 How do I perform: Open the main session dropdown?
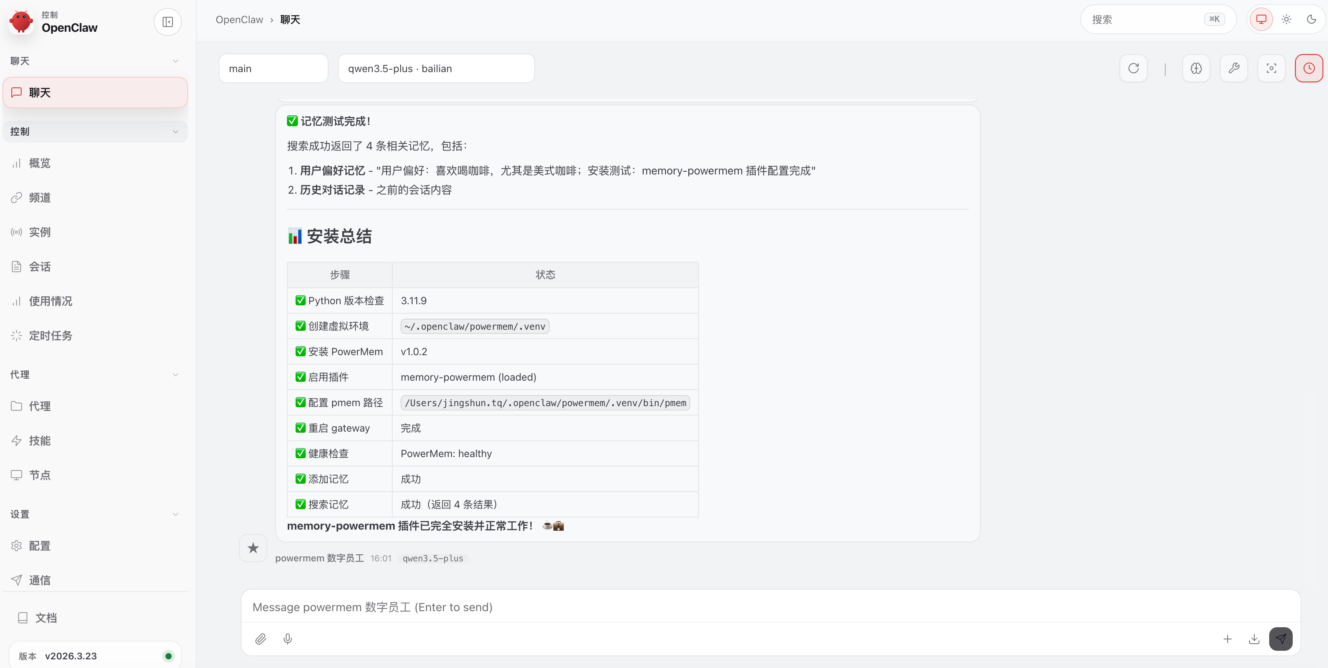coord(273,69)
